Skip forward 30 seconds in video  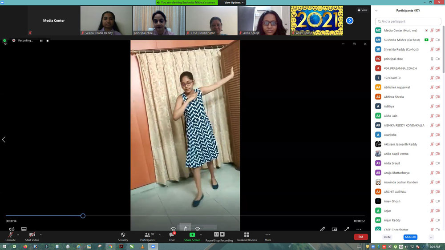coord(198,229)
